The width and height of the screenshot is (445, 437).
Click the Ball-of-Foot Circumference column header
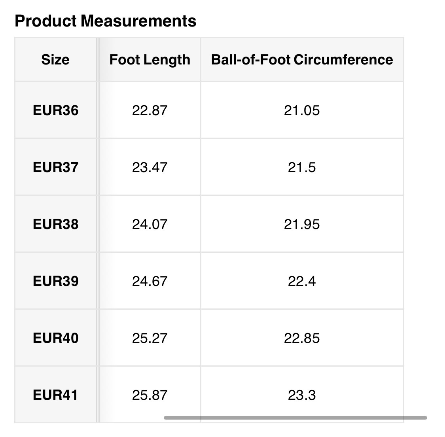click(x=302, y=60)
